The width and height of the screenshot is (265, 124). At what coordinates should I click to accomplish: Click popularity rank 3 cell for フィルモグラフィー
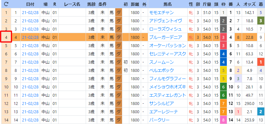[238, 79]
